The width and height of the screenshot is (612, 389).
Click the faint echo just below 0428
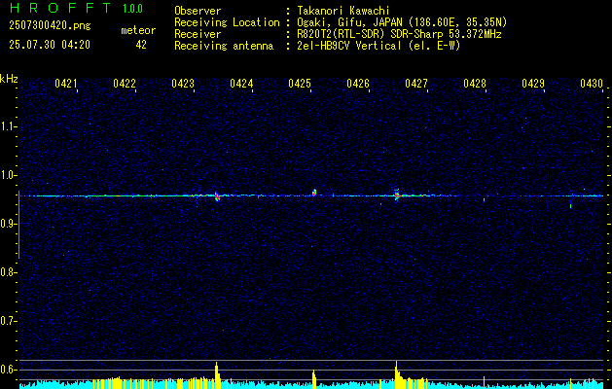click(484, 199)
